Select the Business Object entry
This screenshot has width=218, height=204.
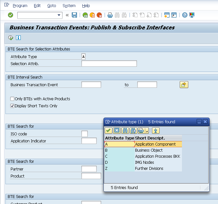point(149,150)
